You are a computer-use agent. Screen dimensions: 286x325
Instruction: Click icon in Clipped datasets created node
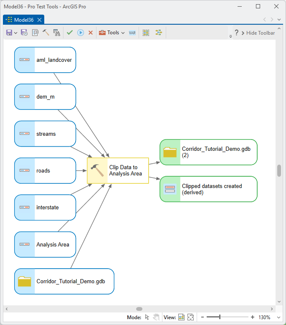click(x=170, y=189)
